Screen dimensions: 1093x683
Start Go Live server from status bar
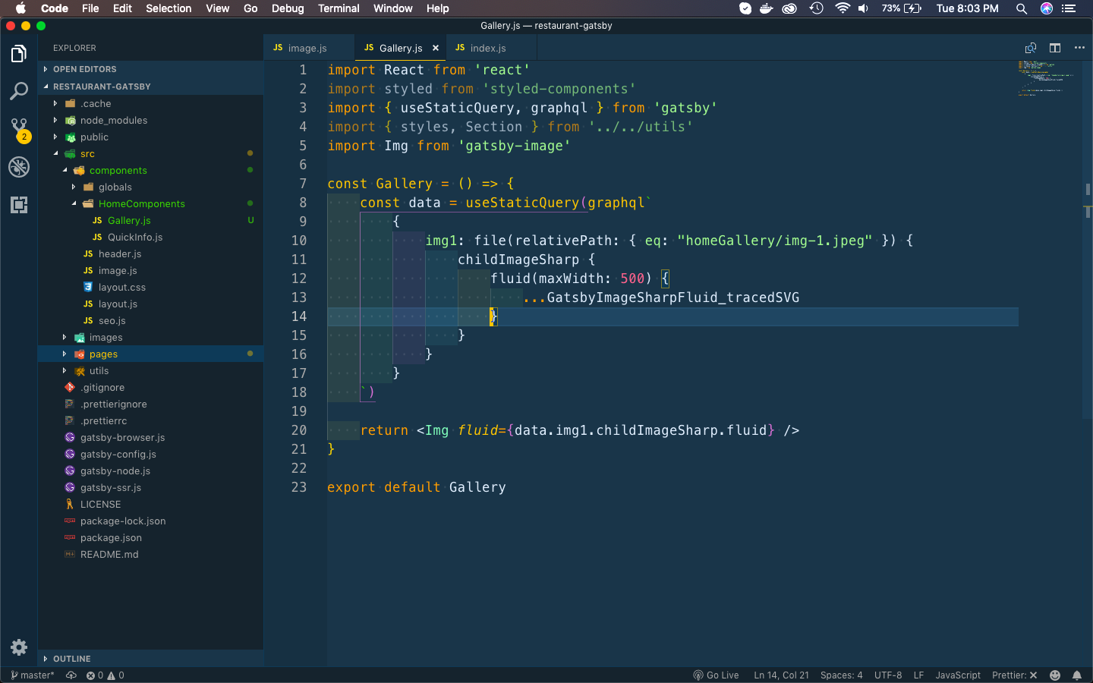click(x=716, y=675)
